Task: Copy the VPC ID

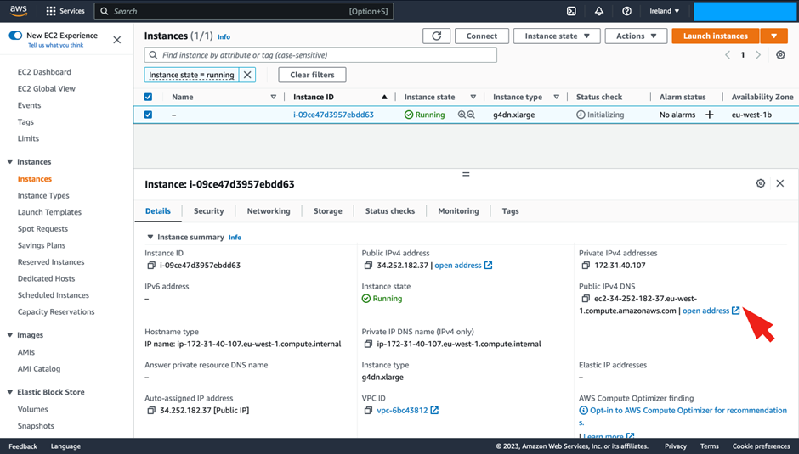Action: (368, 410)
